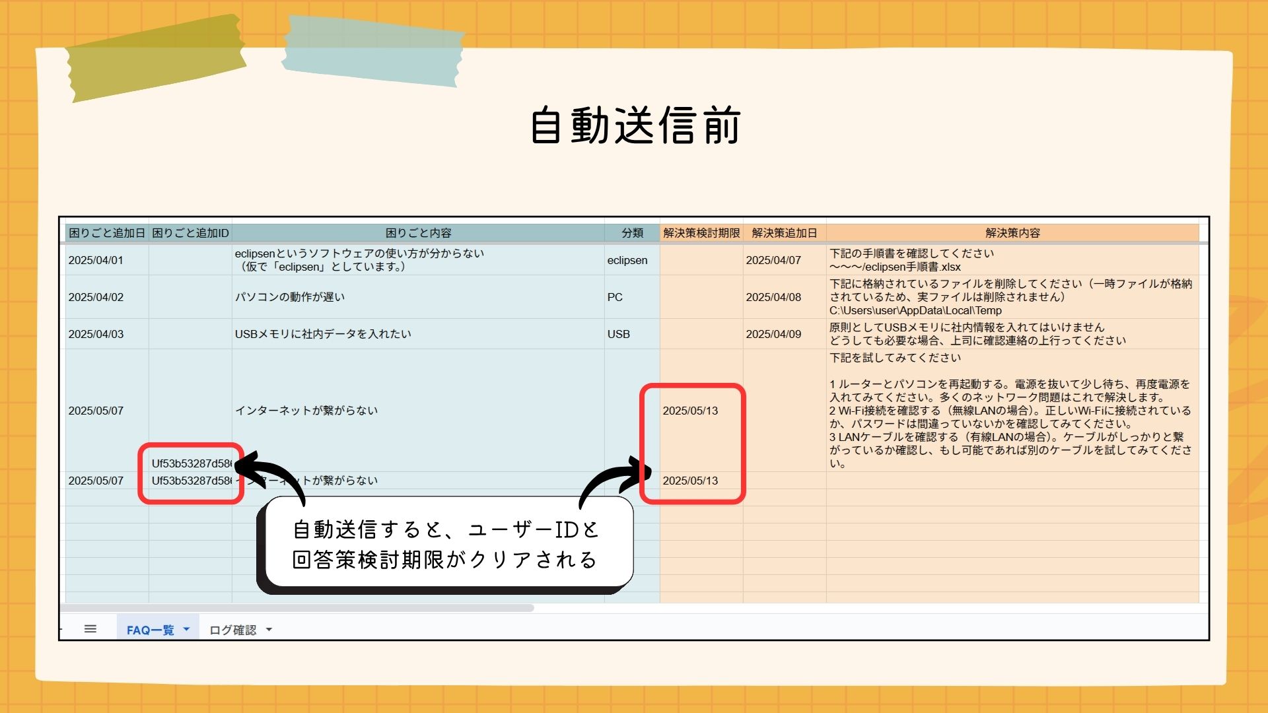Select the 困りごと追加日 column header
1268x713 pixels.
point(107,233)
